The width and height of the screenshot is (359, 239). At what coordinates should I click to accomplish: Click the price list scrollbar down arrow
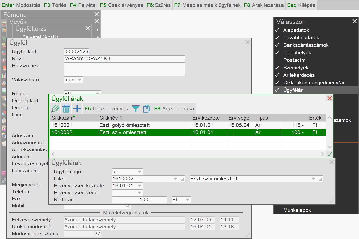coord(330,147)
